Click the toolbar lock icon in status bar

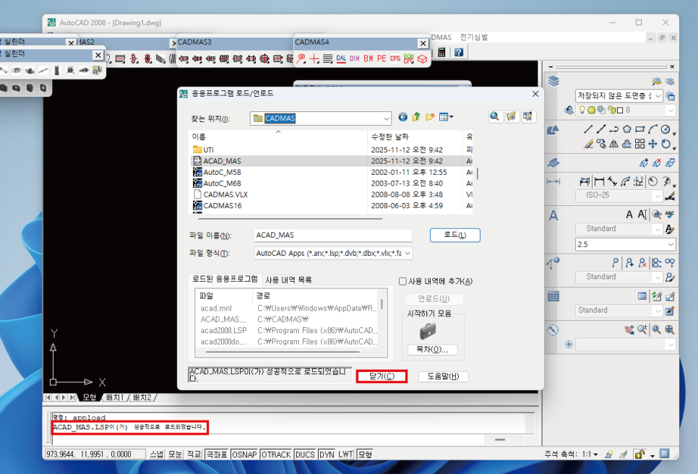[639, 454]
